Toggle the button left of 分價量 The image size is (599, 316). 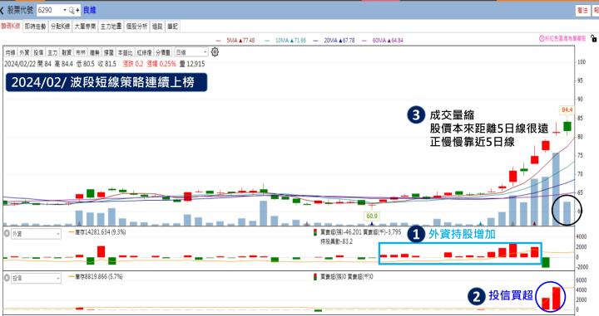pyautogui.click(x=144, y=52)
